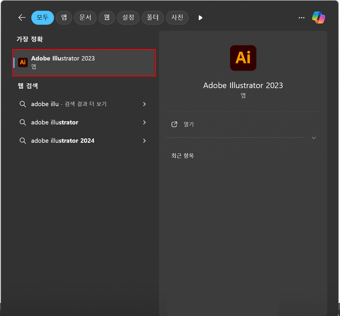Click the 가장 정확 section heading
This screenshot has width=340, height=316.
[x=30, y=39]
